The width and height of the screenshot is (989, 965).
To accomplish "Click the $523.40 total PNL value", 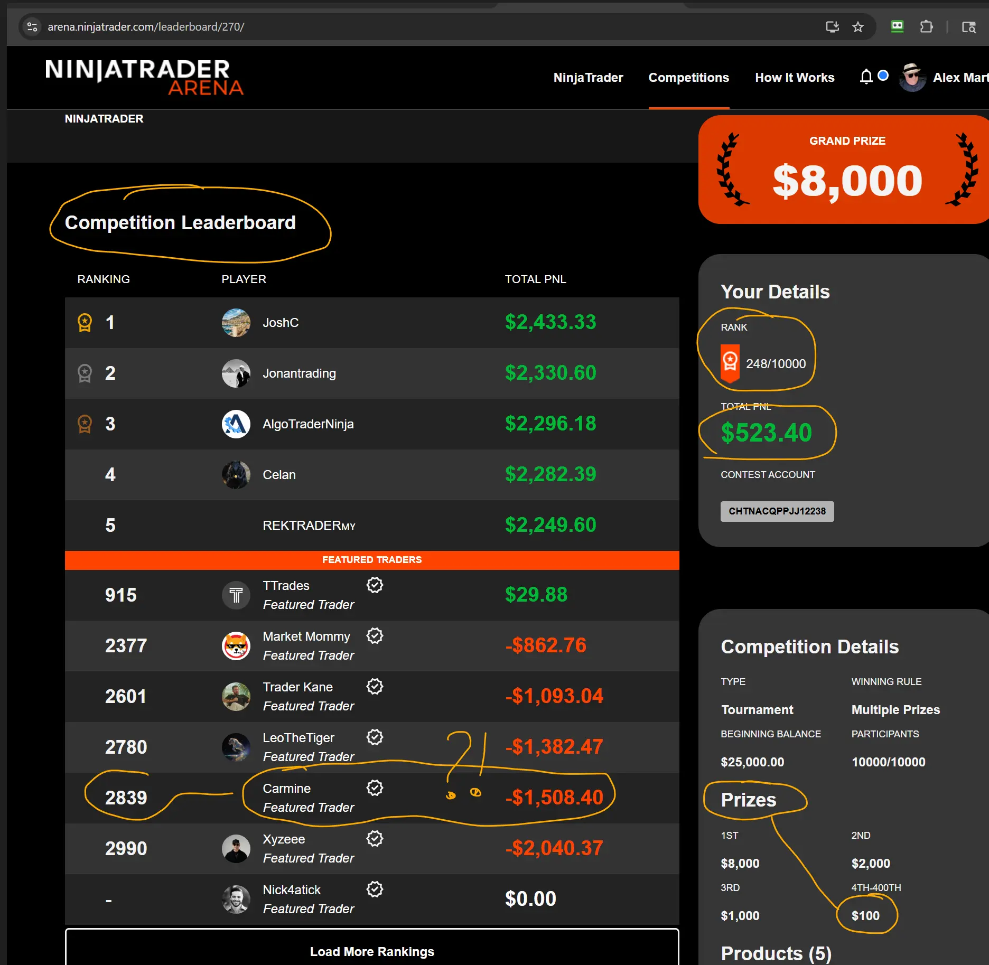I will click(x=766, y=433).
